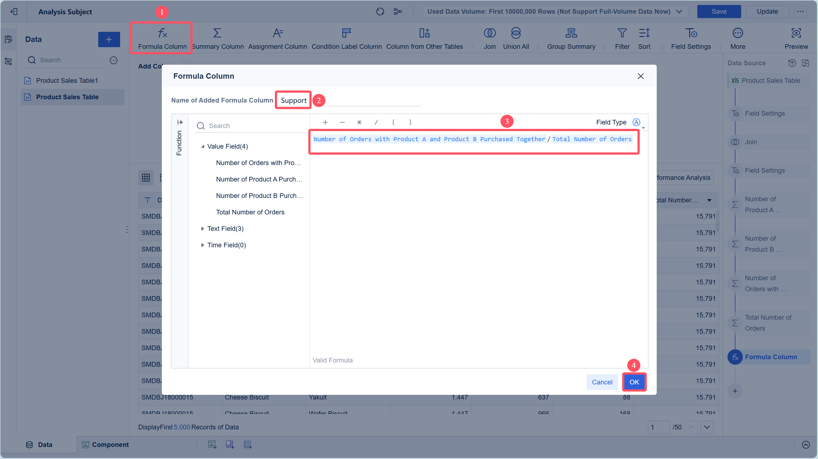Expand the Text Field(3) group
The image size is (818, 459).
pyautogui.click(x=203, y=229)
